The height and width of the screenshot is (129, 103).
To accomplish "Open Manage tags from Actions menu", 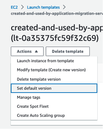I will coord(54,97).
